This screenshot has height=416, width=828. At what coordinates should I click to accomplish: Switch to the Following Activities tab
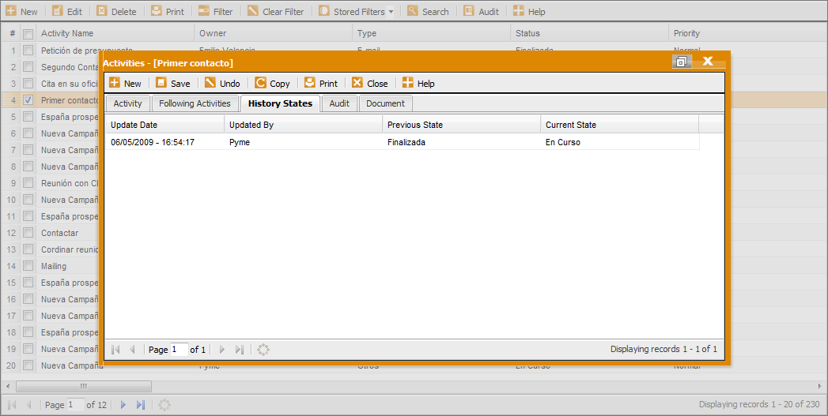[x=195, y=103]
